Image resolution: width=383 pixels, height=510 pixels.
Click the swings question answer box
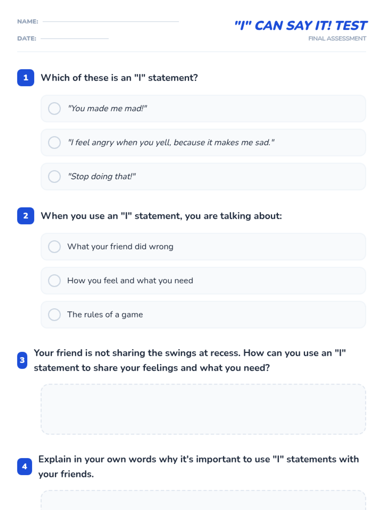[x=203, y=409]
